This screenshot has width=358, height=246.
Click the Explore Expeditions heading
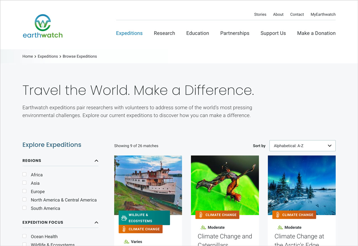click(x=52, y=145)
